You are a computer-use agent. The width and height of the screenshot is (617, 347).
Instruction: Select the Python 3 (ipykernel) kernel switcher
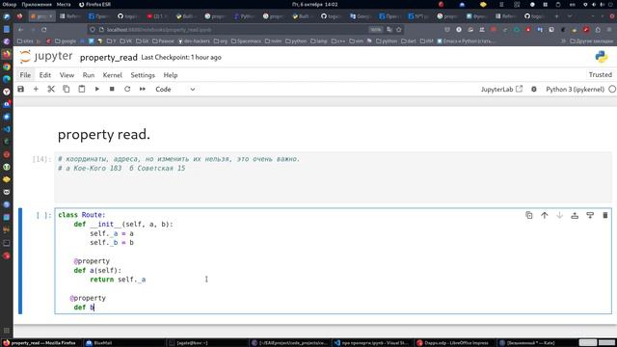tap(575, 90)
